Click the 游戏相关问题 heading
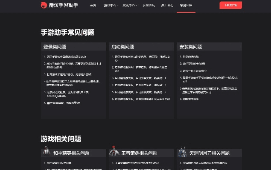The image size is (271, 170). click(61, 139)
